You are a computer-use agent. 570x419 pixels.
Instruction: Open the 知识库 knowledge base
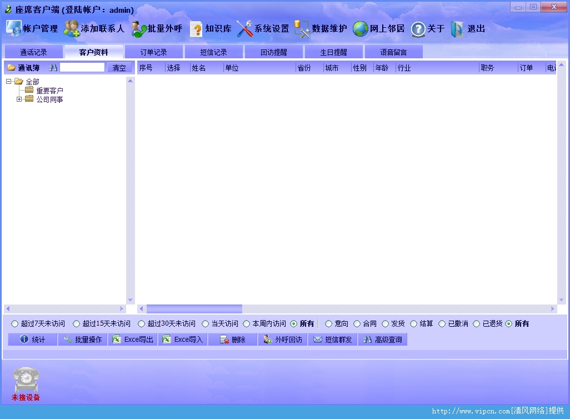click(x=211, y=29)
